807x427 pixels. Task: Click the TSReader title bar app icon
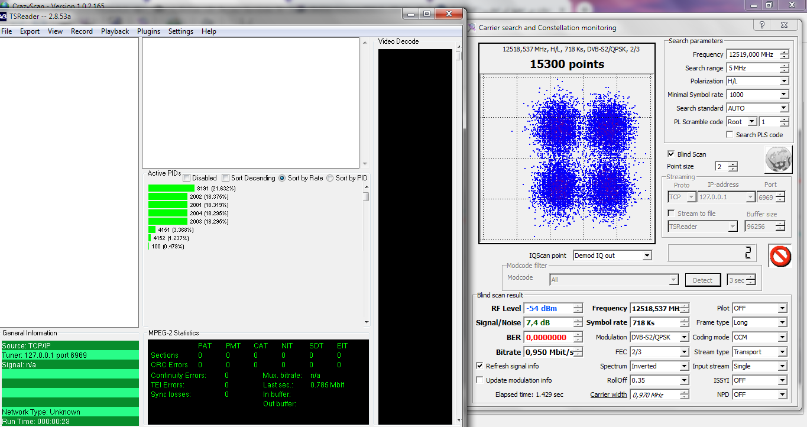(x=4, y=17)
